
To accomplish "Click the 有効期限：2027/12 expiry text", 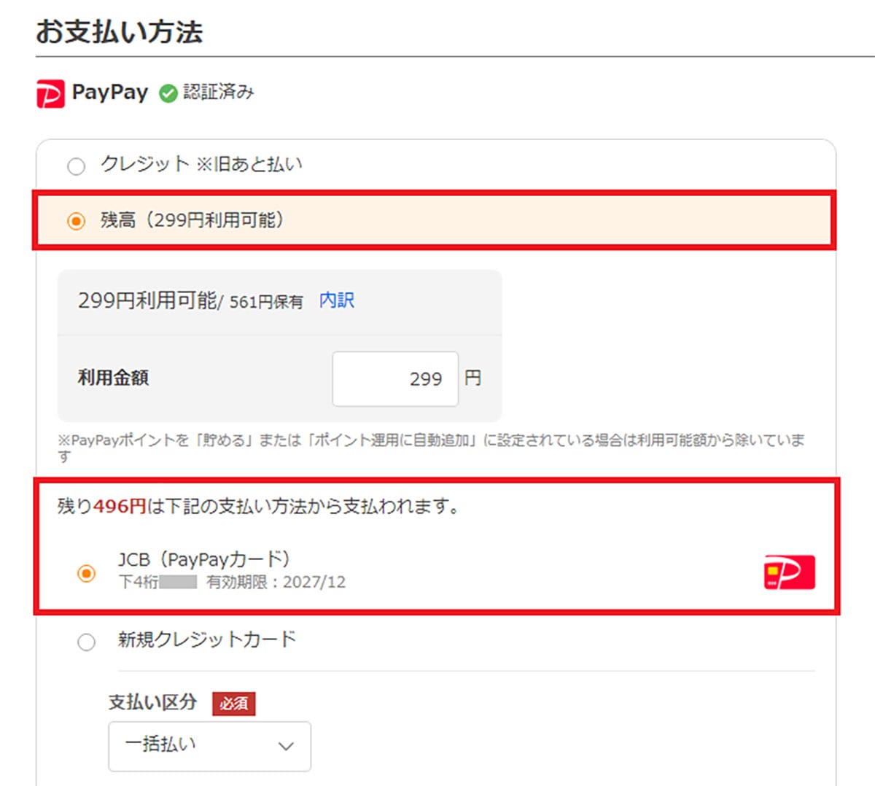I will click(276, 582).
